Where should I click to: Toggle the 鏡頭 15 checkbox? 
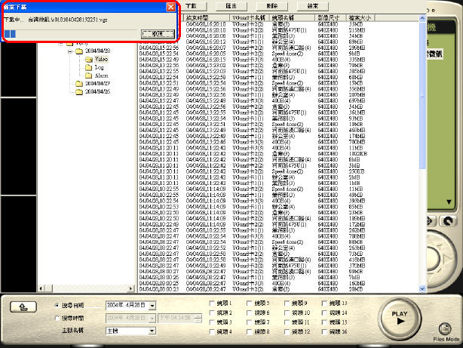click(324, 322)
